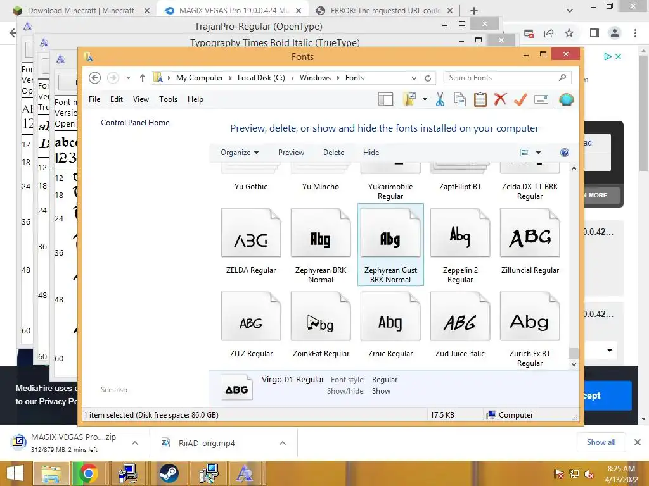Click the Cut scissors icon in Fonts toolbar
Viewport: 649px width, 486px height.
440,99
